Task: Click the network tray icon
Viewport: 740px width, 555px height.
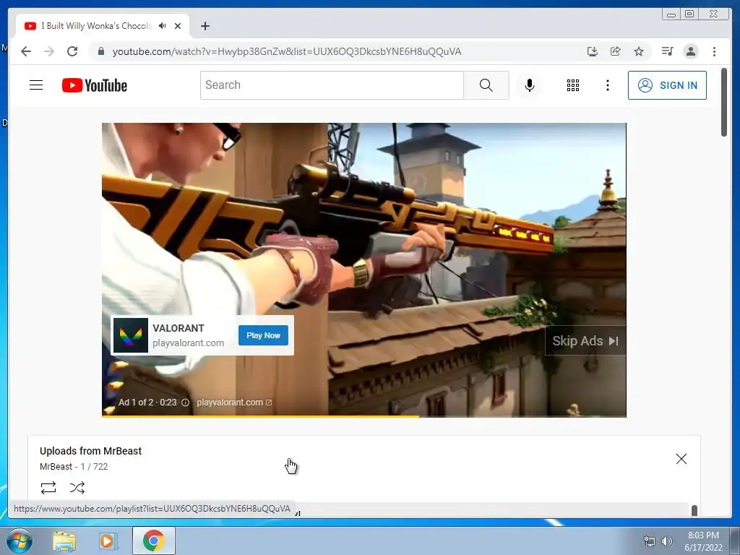Action: (x=650, y=541)
